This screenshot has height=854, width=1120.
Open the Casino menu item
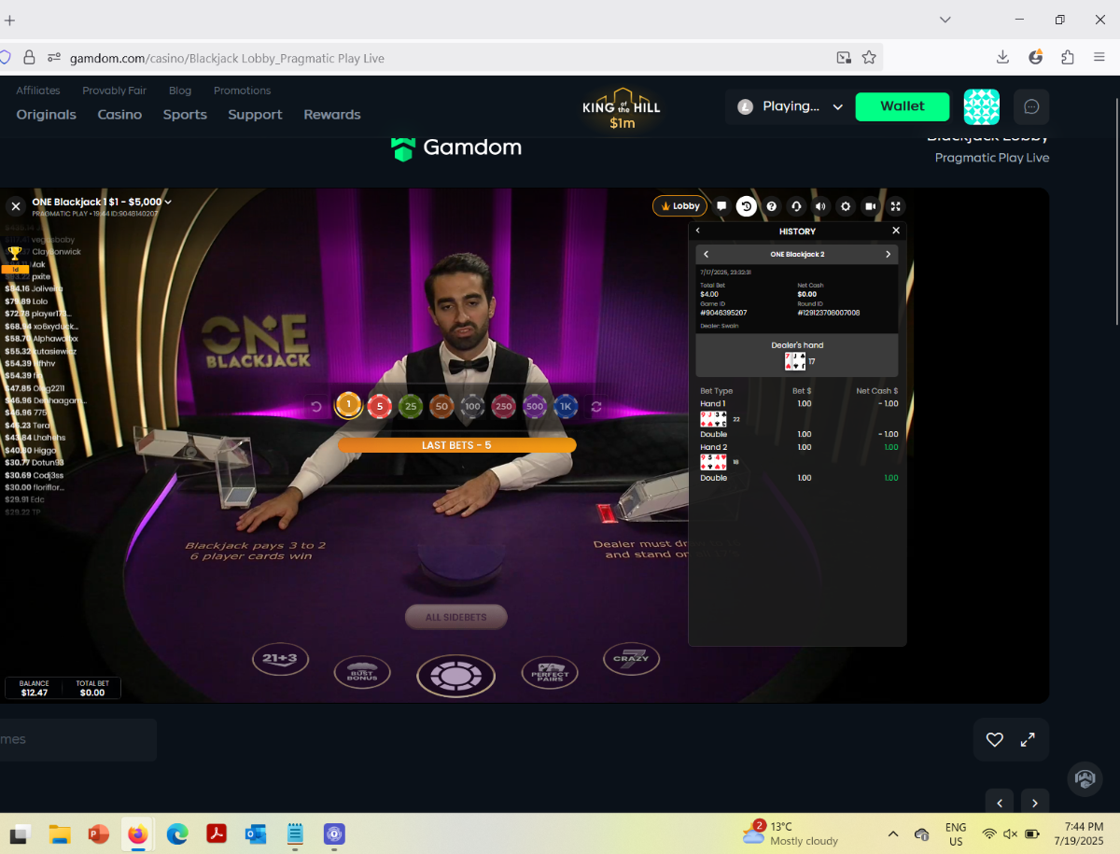point(119,115)
